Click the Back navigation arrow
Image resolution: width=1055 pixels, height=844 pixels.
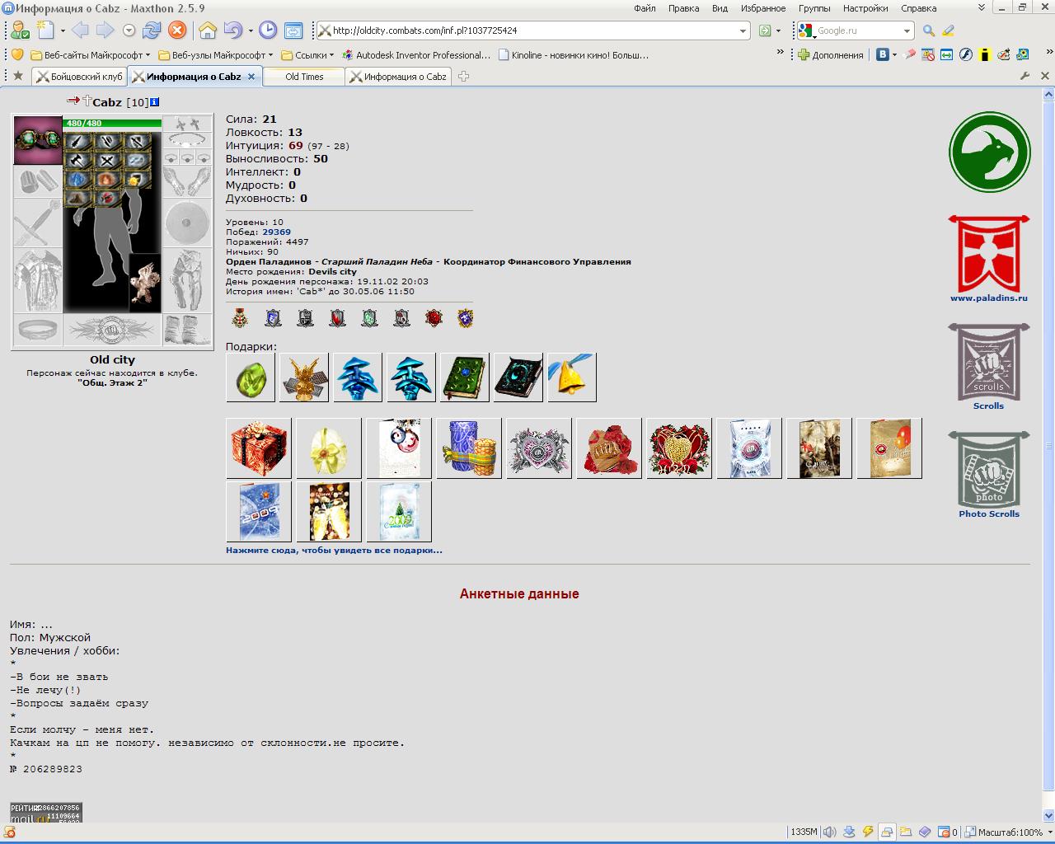click(x=80, y=30)
